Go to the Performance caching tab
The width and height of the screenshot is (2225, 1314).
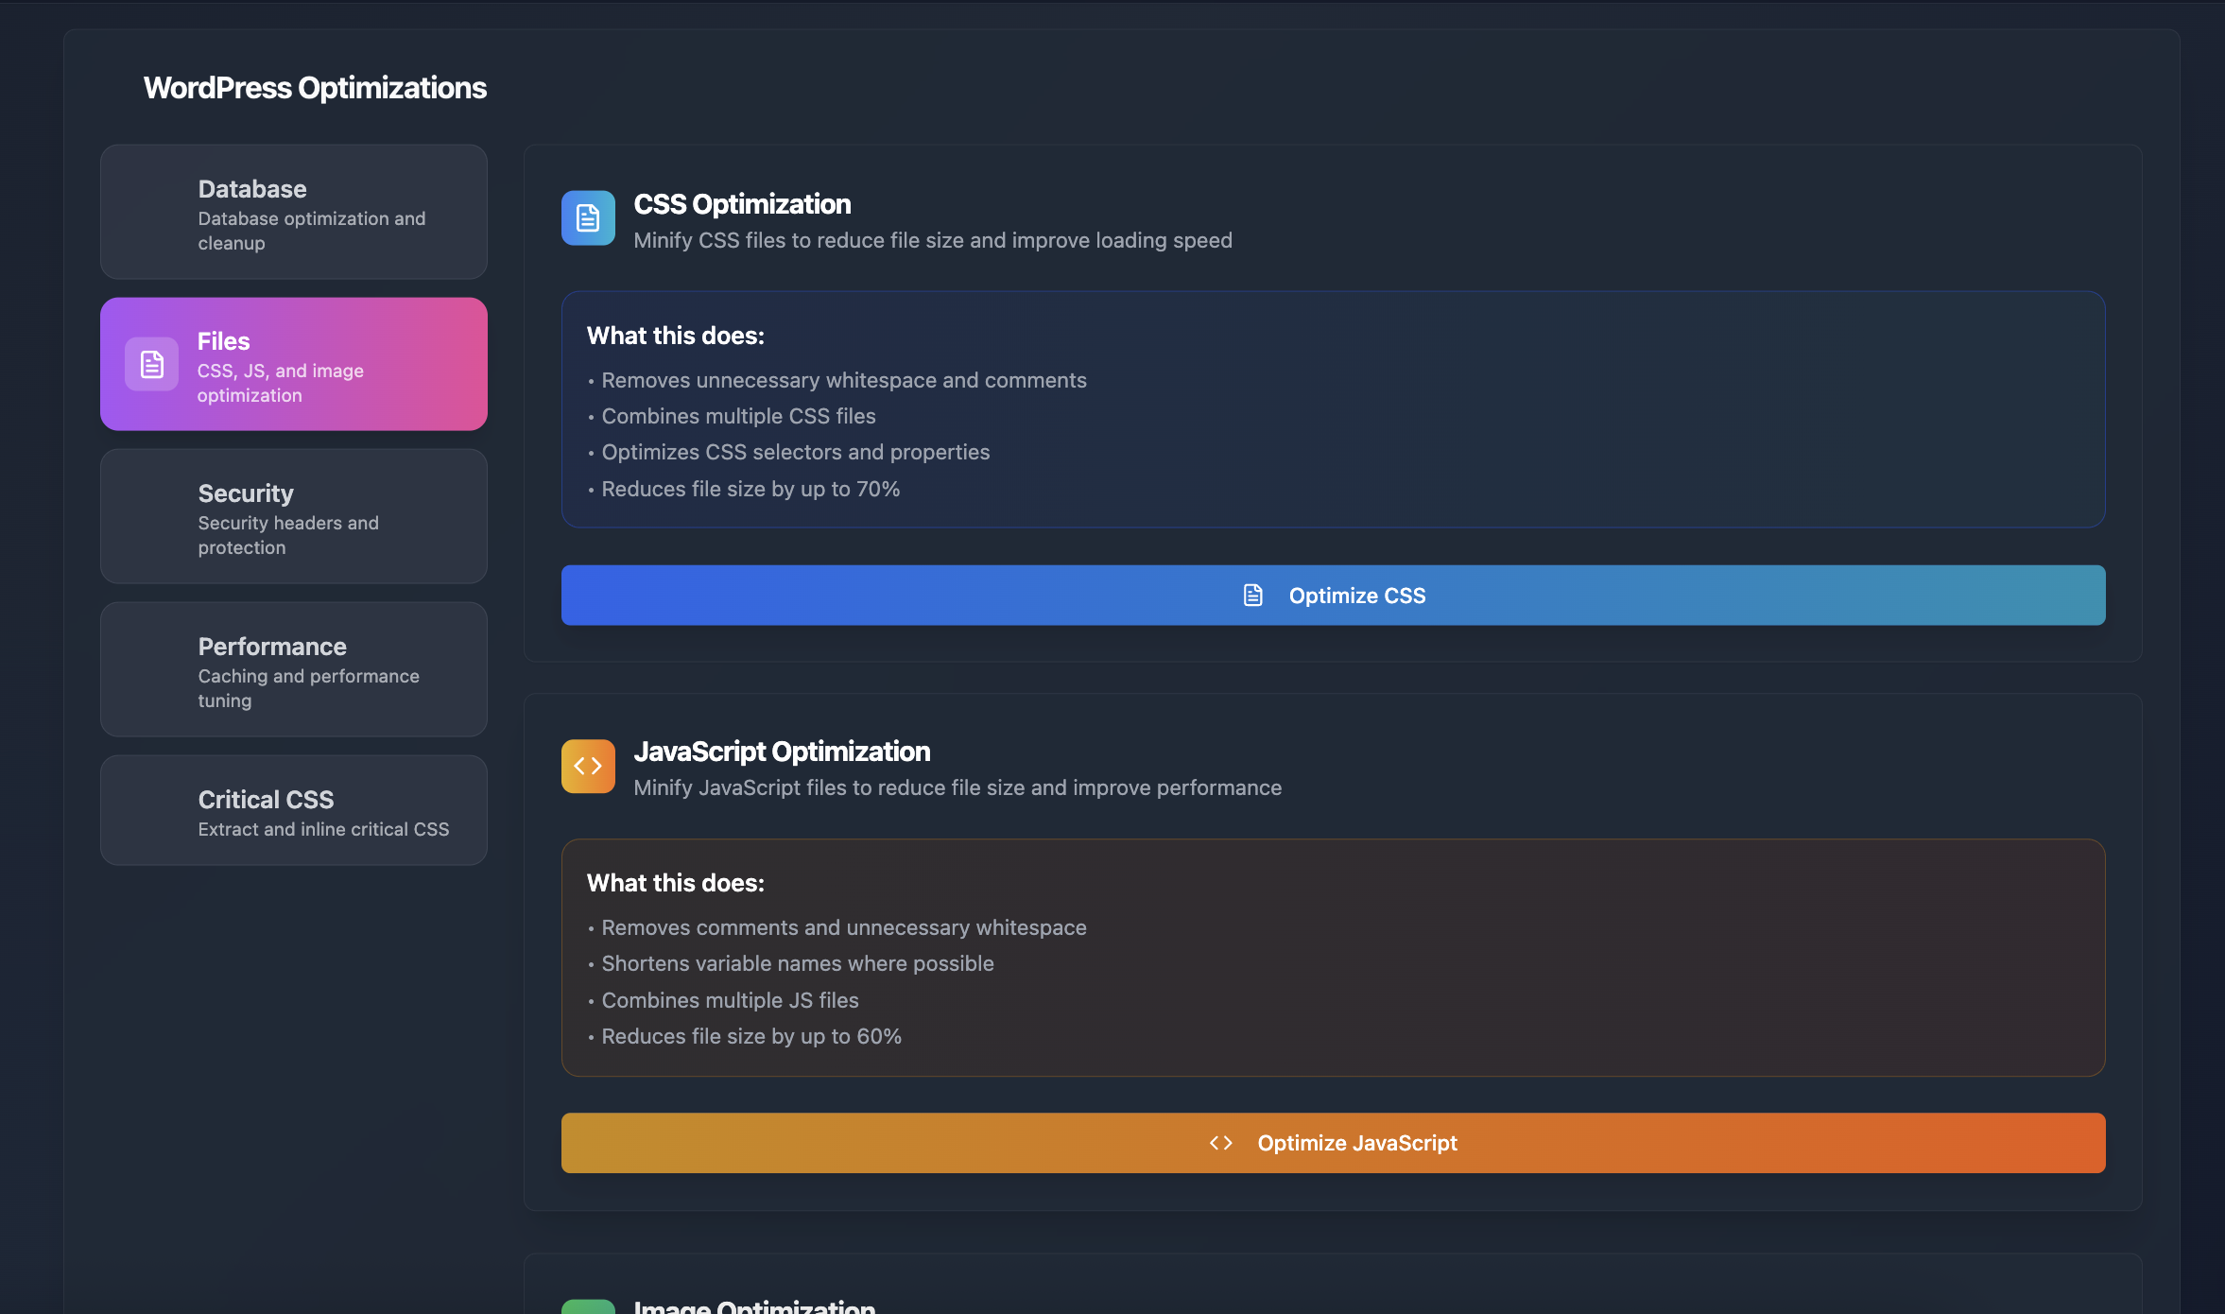click(x=293, y=670)
